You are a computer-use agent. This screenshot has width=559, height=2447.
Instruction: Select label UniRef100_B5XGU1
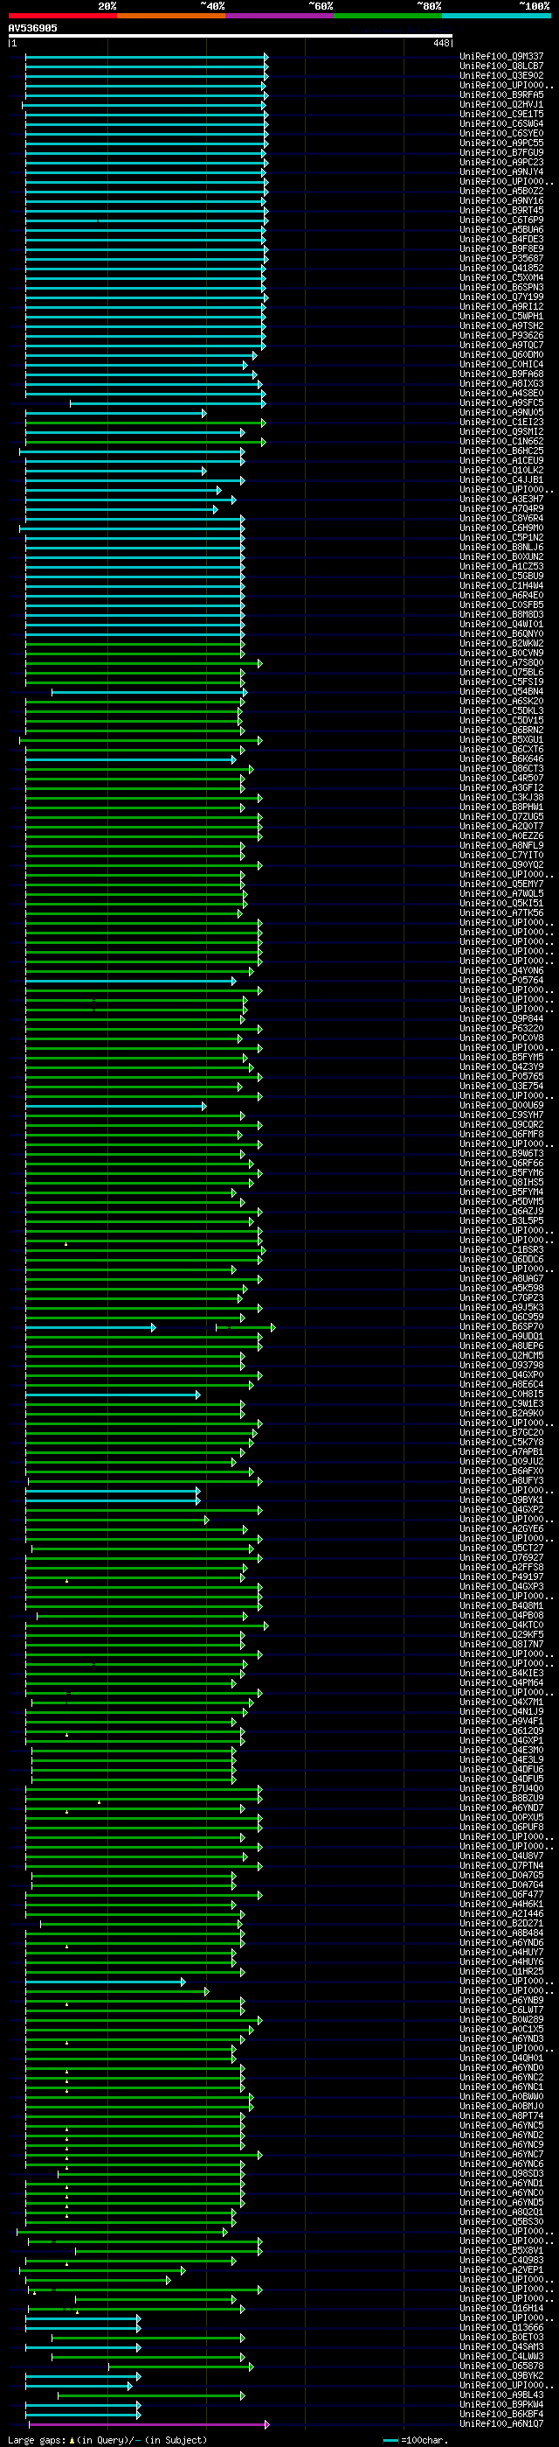coord(502,740)
